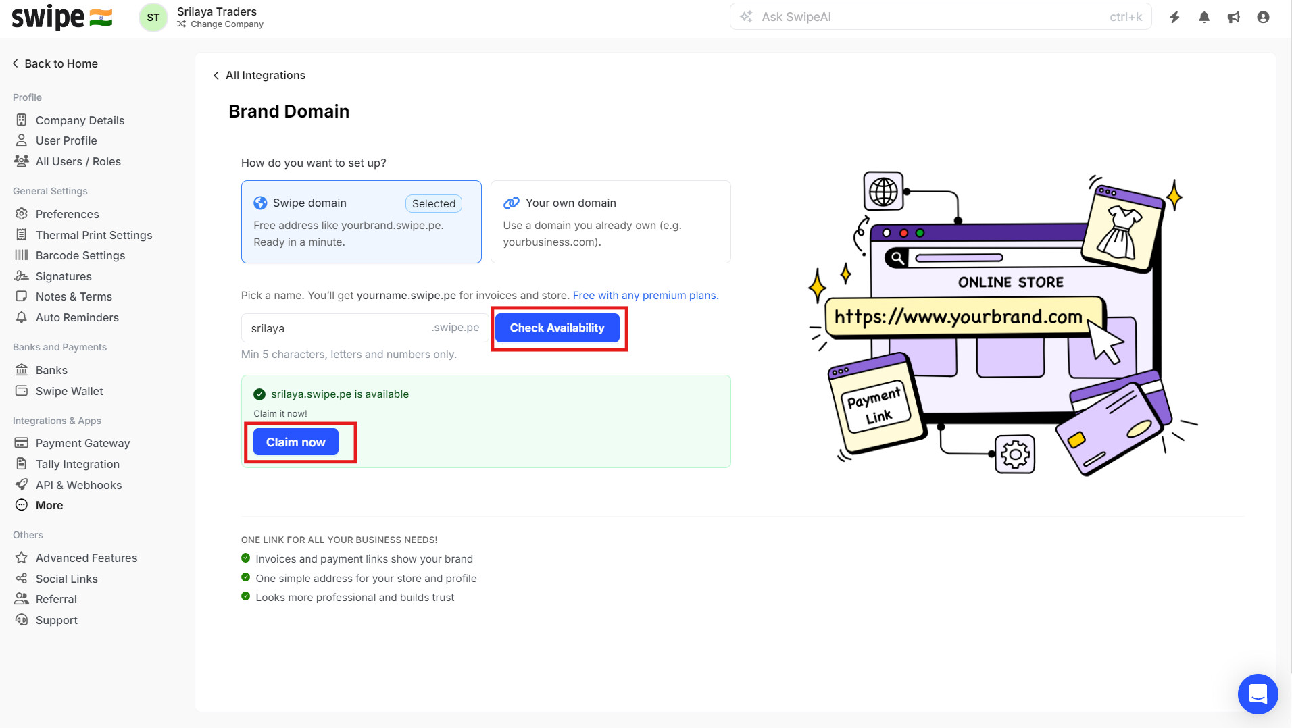1292x728 pixels.
Task: Expand the More integrations item
Action: click(x=49, y=505)
